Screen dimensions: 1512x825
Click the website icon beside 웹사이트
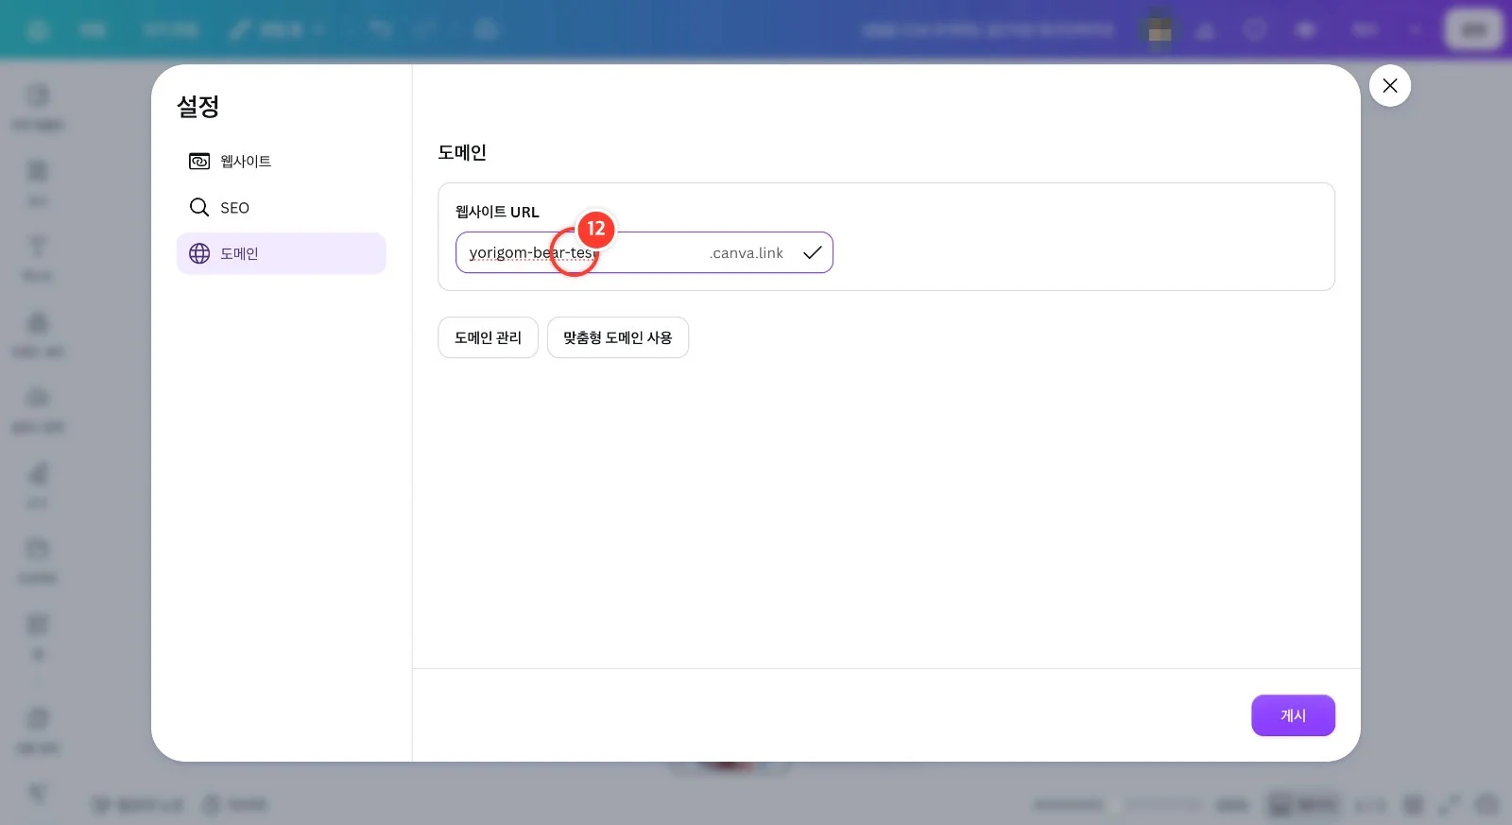pyautogui.click(x=199, y=162)
